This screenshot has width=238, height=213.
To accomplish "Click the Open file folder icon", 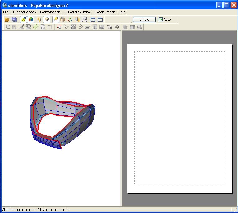I will click(x=7, y=20).
